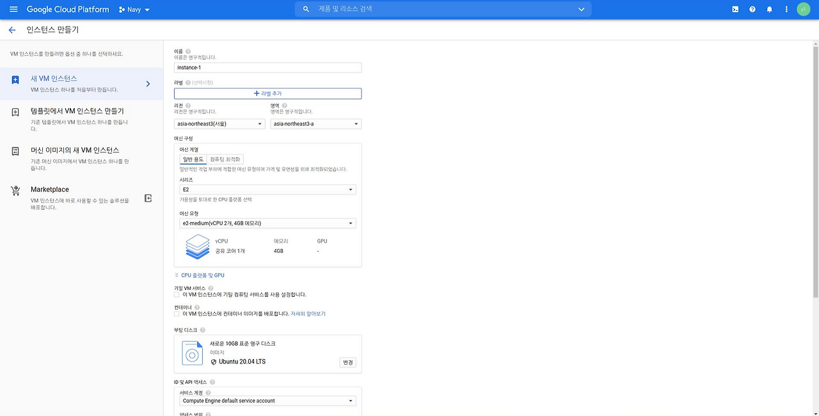Activate Cloud Shell terminal icon
819x416 pixels.
coord(736,10)
